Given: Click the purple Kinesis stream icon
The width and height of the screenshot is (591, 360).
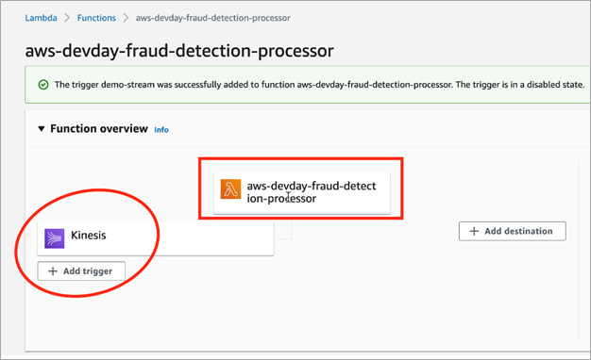Looking at the screenshot, I should [x=54, y=238].
